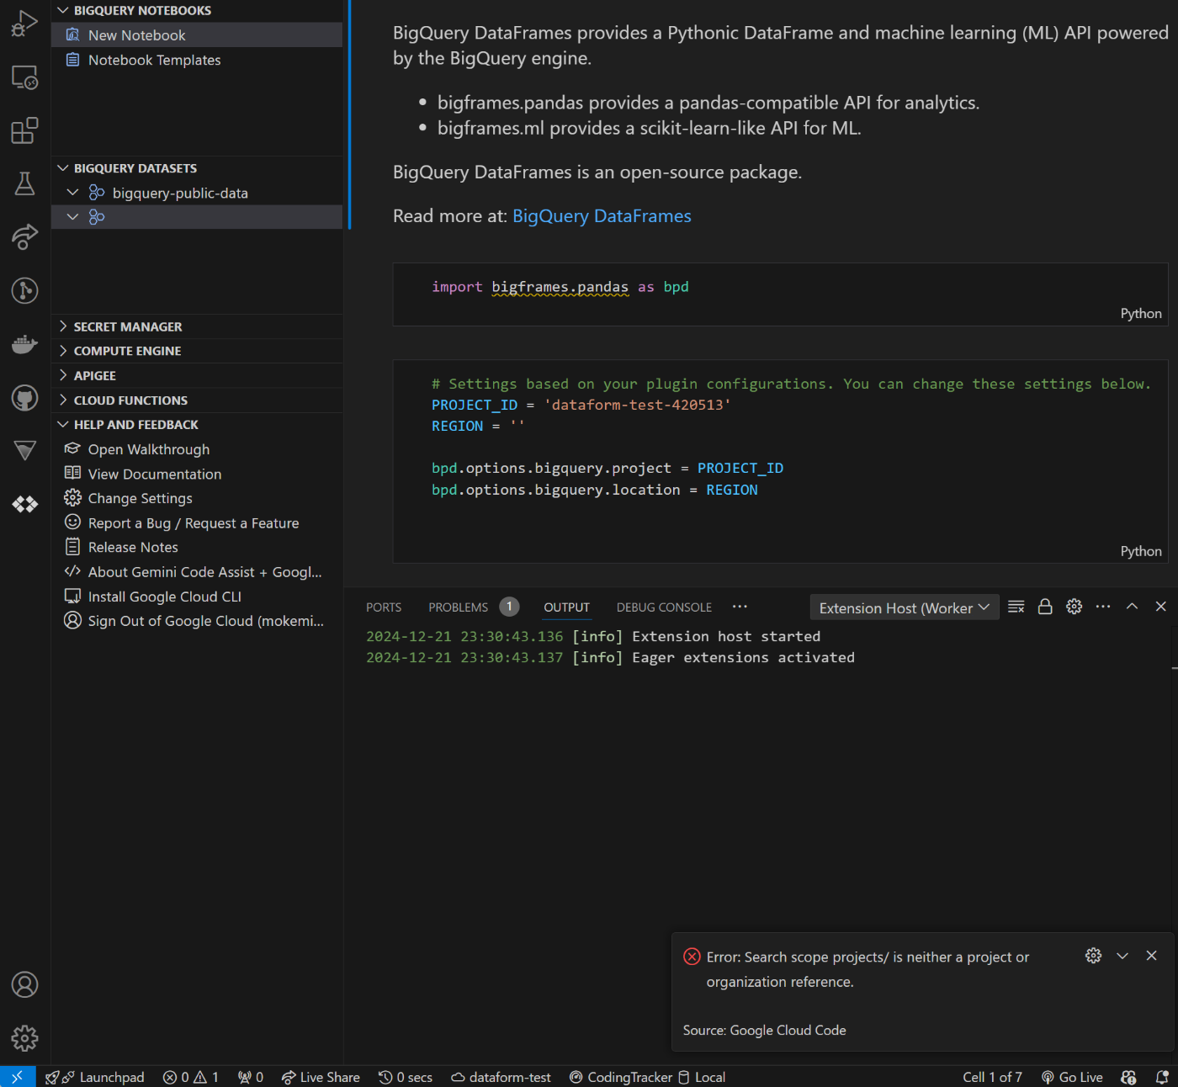The height and width of the screenshot is (1087, 1178).
Task: Open the Docker whale view
Action: pyautogui.click(x=24, y=344)
